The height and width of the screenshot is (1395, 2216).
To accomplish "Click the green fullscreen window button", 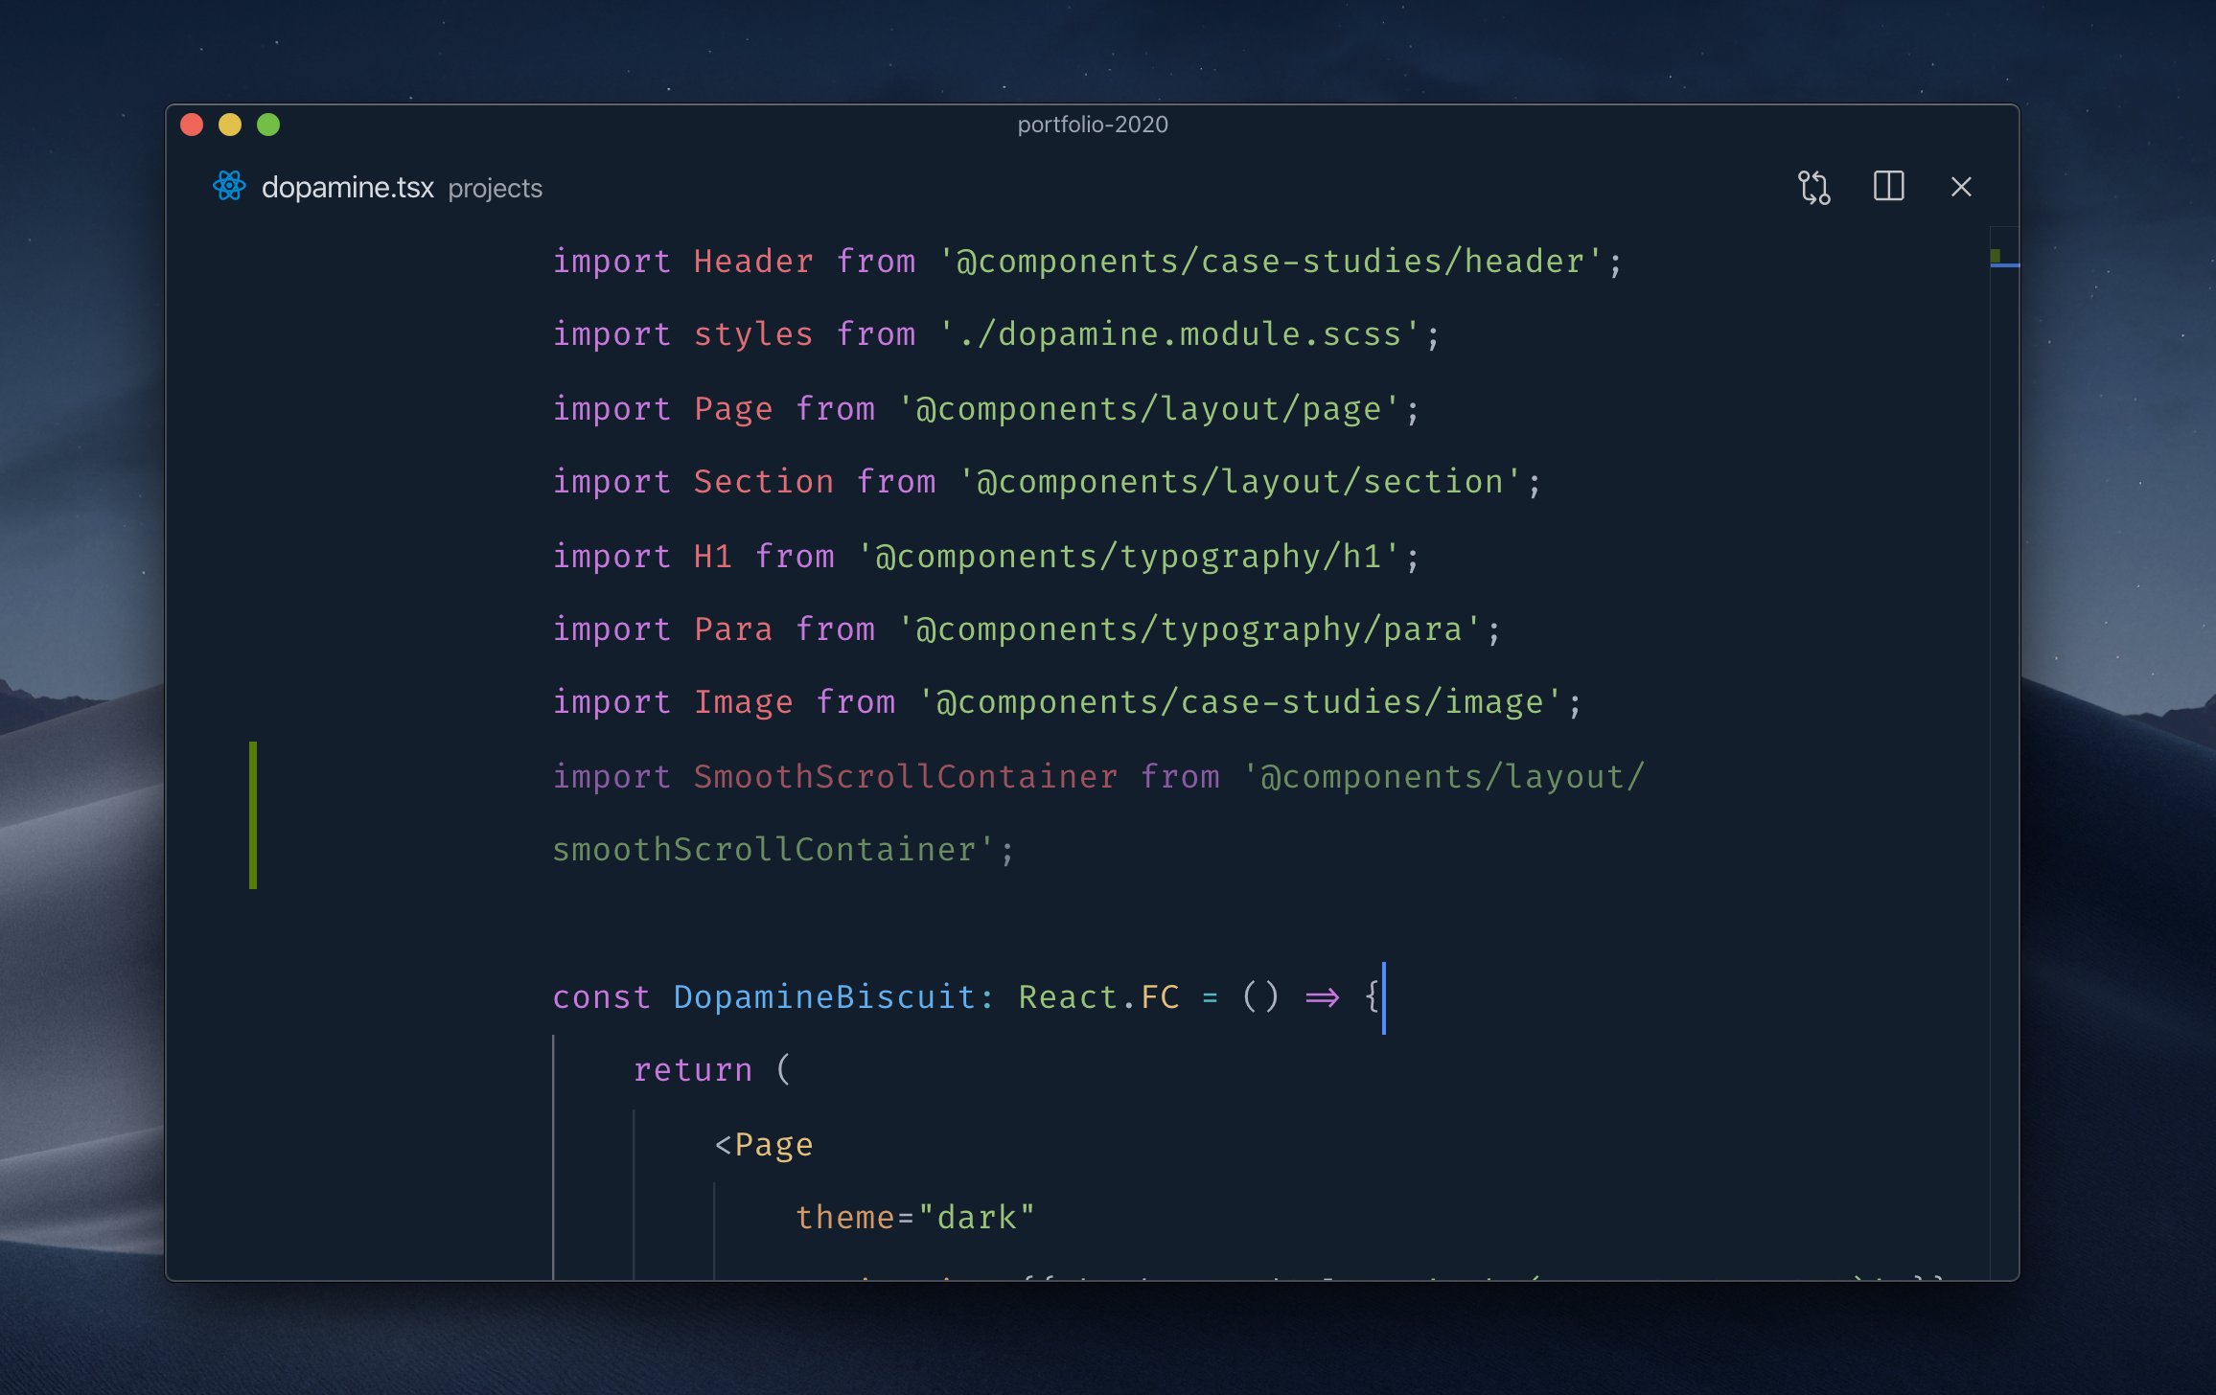I will click(268, 125).
